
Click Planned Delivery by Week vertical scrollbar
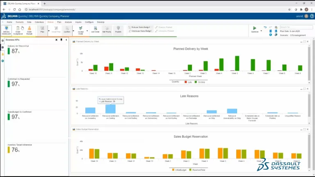pos(309,64)
